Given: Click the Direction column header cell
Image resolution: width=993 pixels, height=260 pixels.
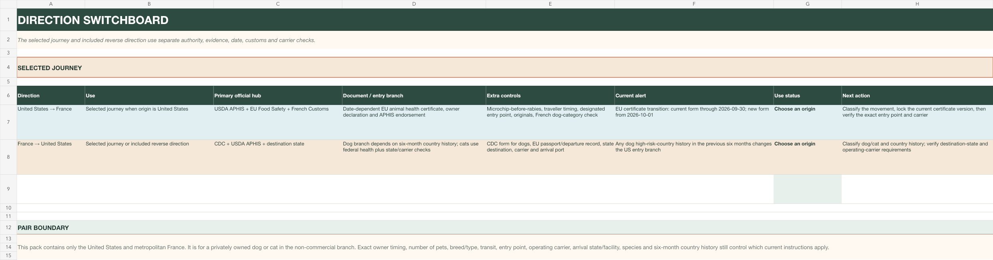Looking at the screenshot, I should [x=51, y=95].
